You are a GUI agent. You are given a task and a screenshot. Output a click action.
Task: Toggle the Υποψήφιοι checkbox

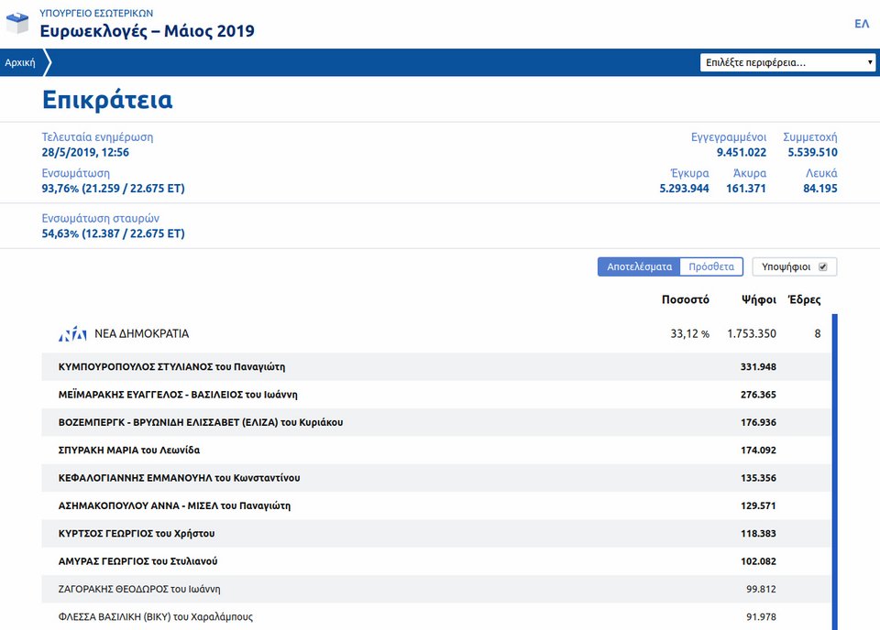823,266
